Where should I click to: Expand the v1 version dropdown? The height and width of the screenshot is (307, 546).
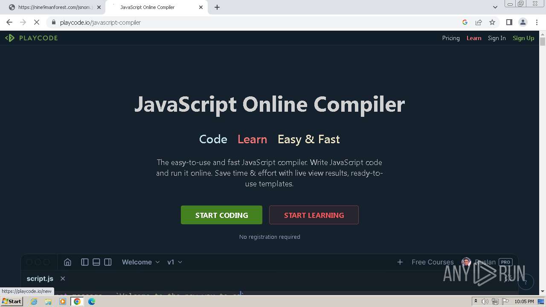(x=174, y=262)
